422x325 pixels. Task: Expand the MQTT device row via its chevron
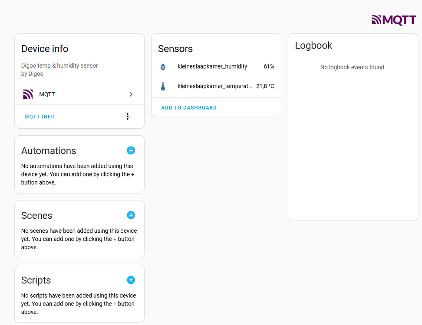131,94
